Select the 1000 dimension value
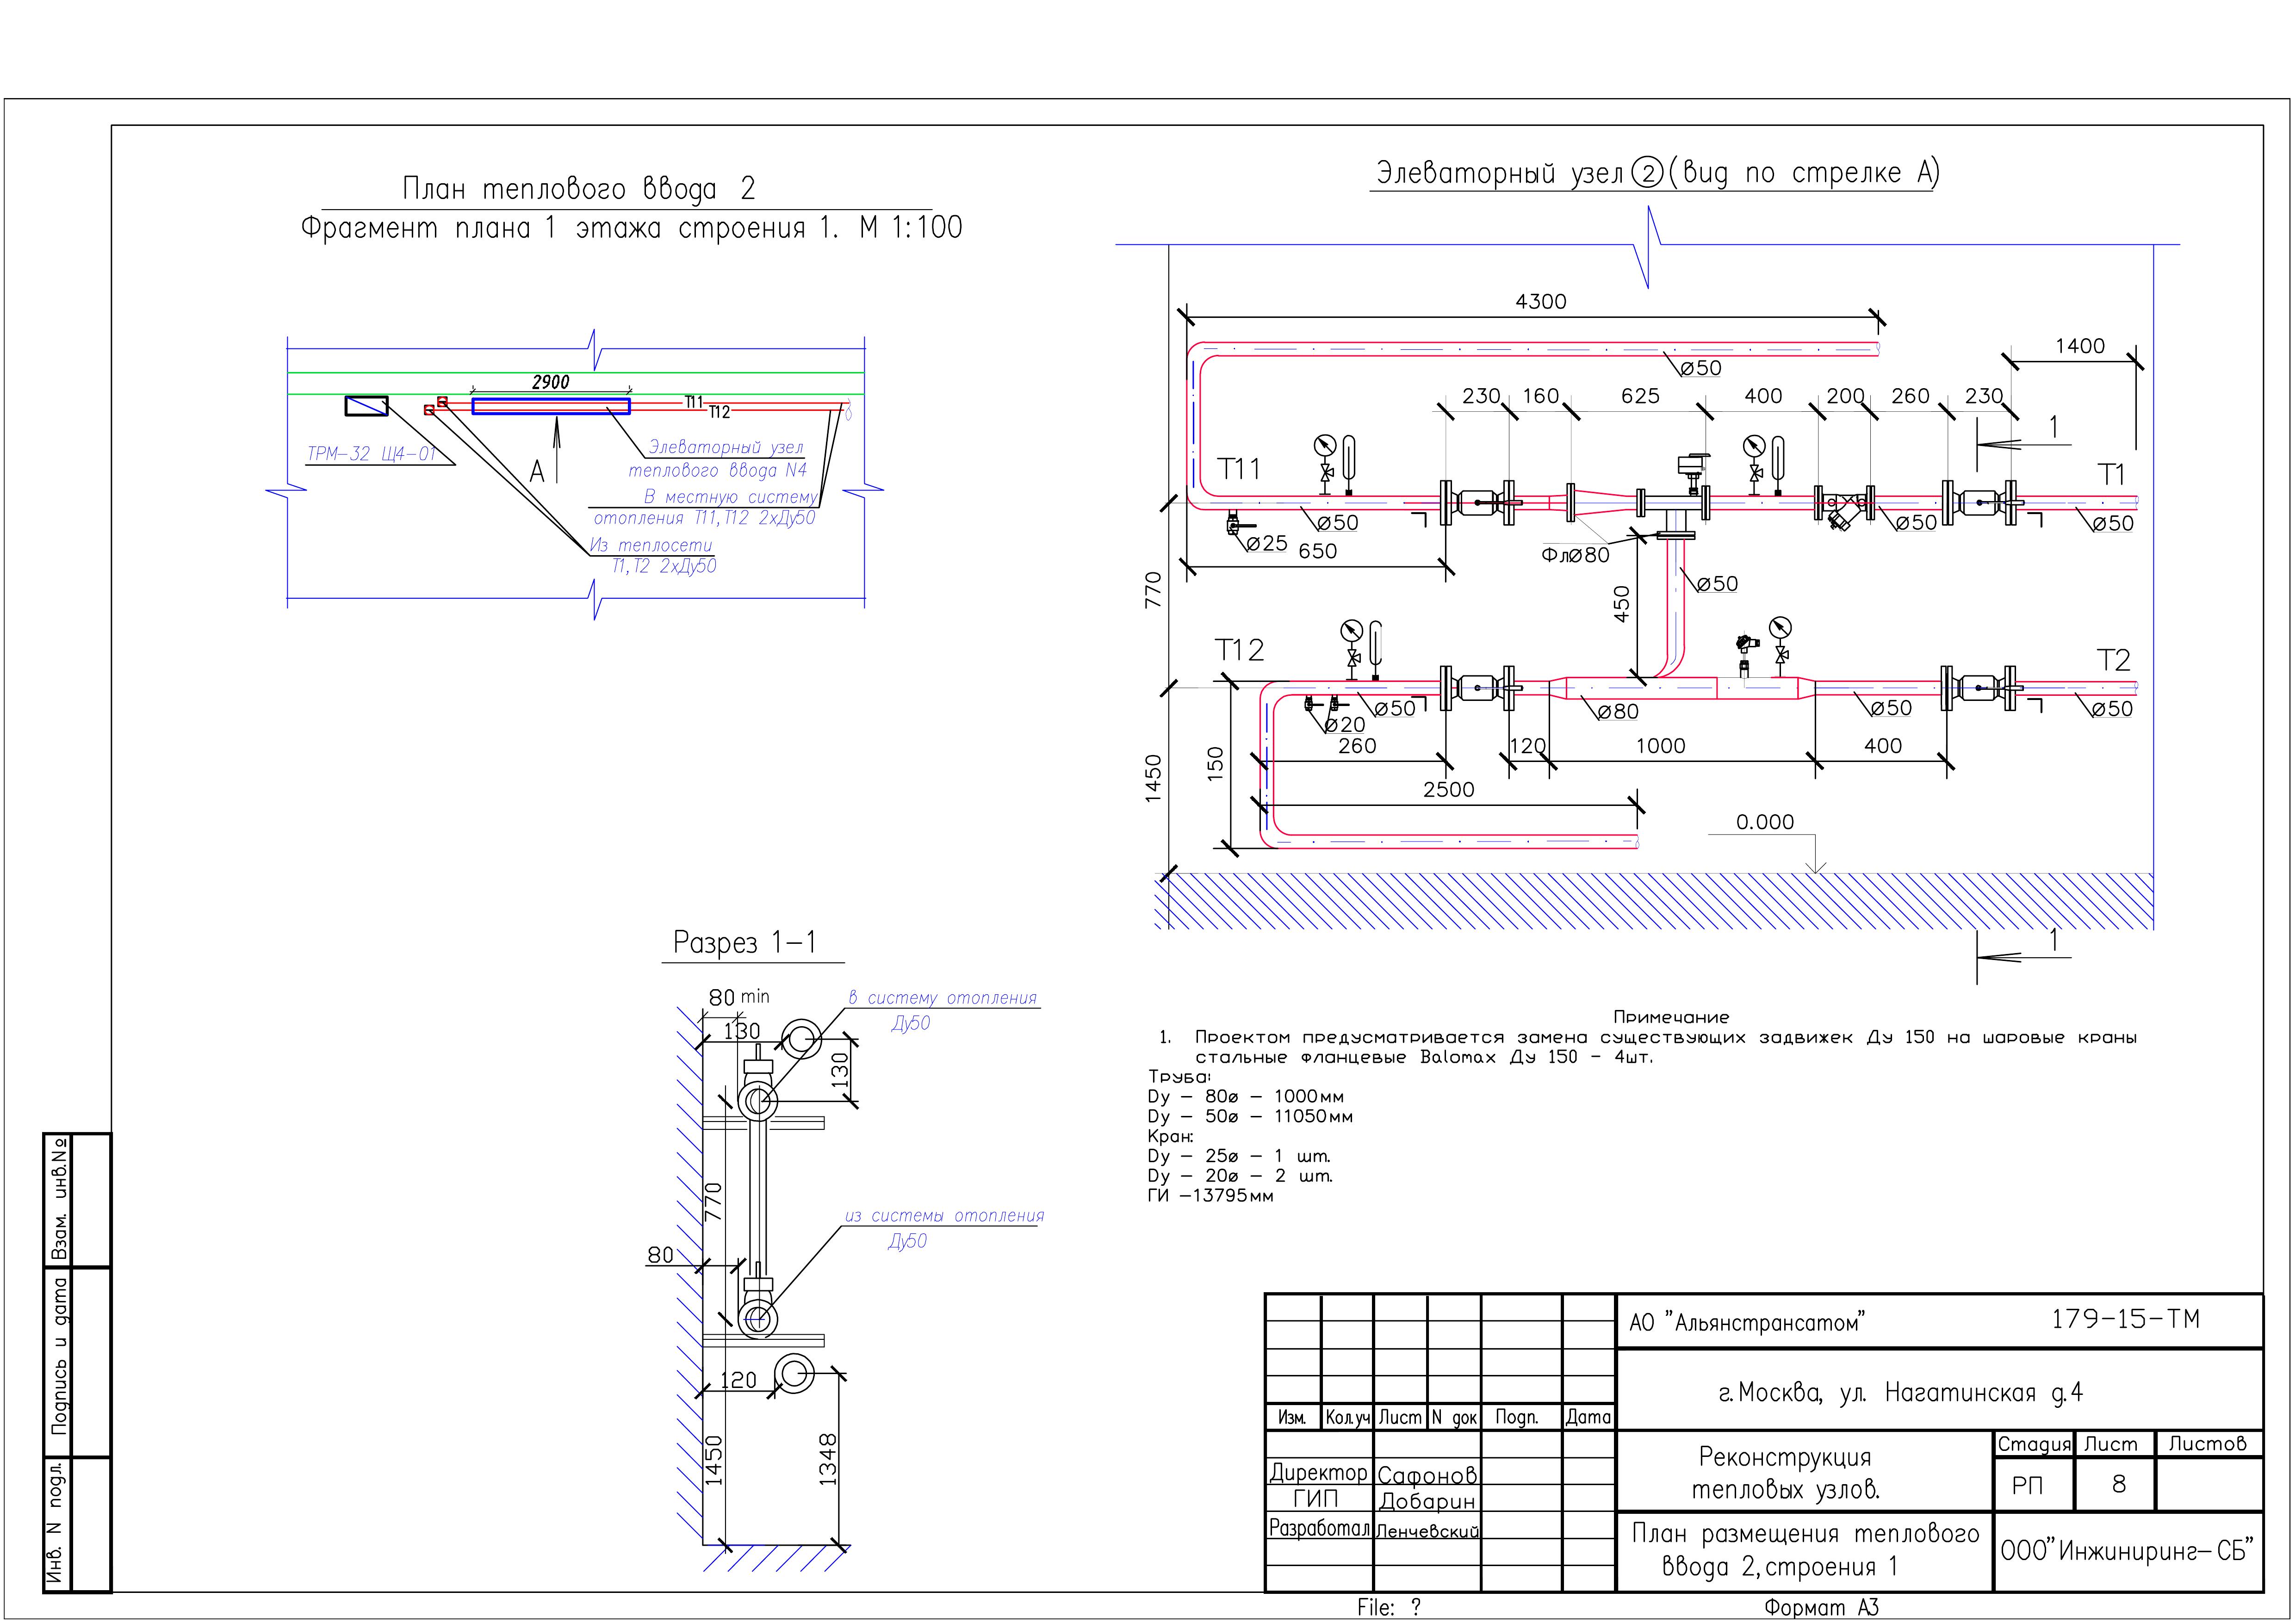 click(x=1661, y=746)
